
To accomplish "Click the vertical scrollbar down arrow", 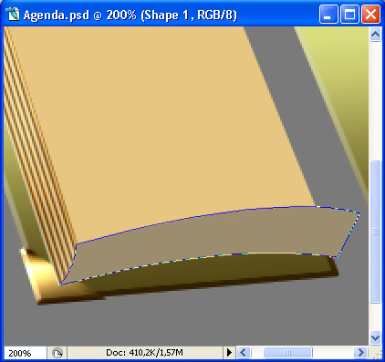I will point(375,337).
